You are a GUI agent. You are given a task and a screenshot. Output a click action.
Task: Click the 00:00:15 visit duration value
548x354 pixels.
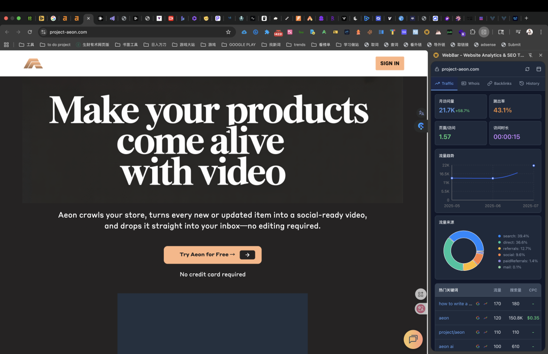tap(507, 136)
